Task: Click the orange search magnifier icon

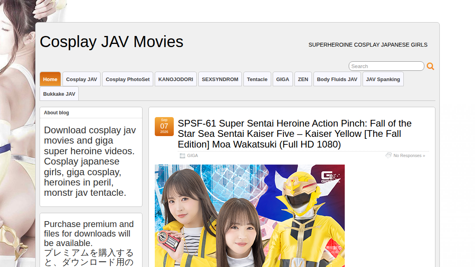Action: click(430, 66)
